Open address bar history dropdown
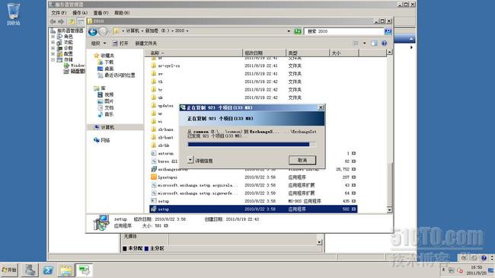The image size is (495, 278). pos(289,31)
